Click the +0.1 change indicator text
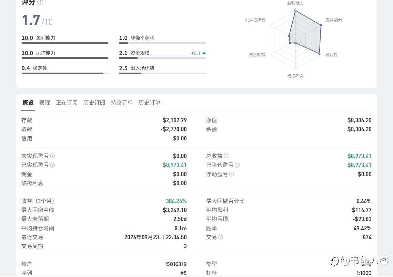This screenshot has height=277, width=393. click(196, 53)
